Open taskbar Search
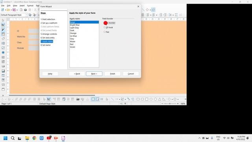 (13, 138)
